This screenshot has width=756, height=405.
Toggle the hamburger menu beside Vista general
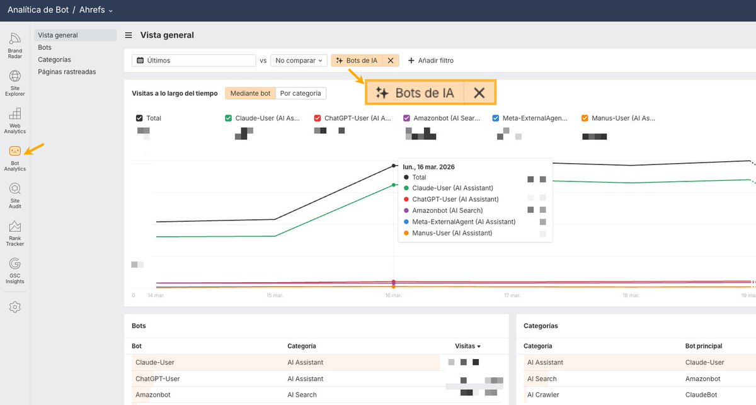point(129,35)
